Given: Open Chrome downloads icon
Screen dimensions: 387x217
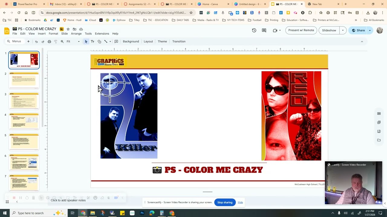Looking at the screenshot, I should point(368,13).
